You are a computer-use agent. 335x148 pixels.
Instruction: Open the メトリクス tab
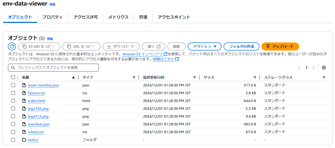118,17
